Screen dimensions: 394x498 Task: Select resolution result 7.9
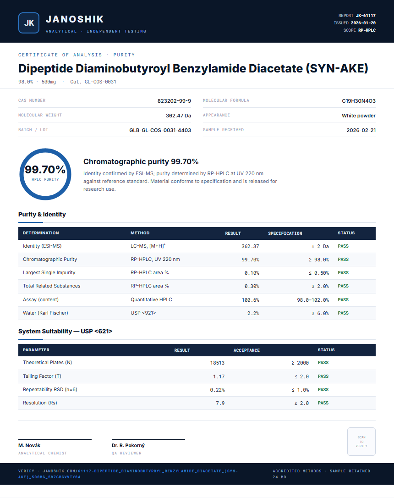pos(220,403)
